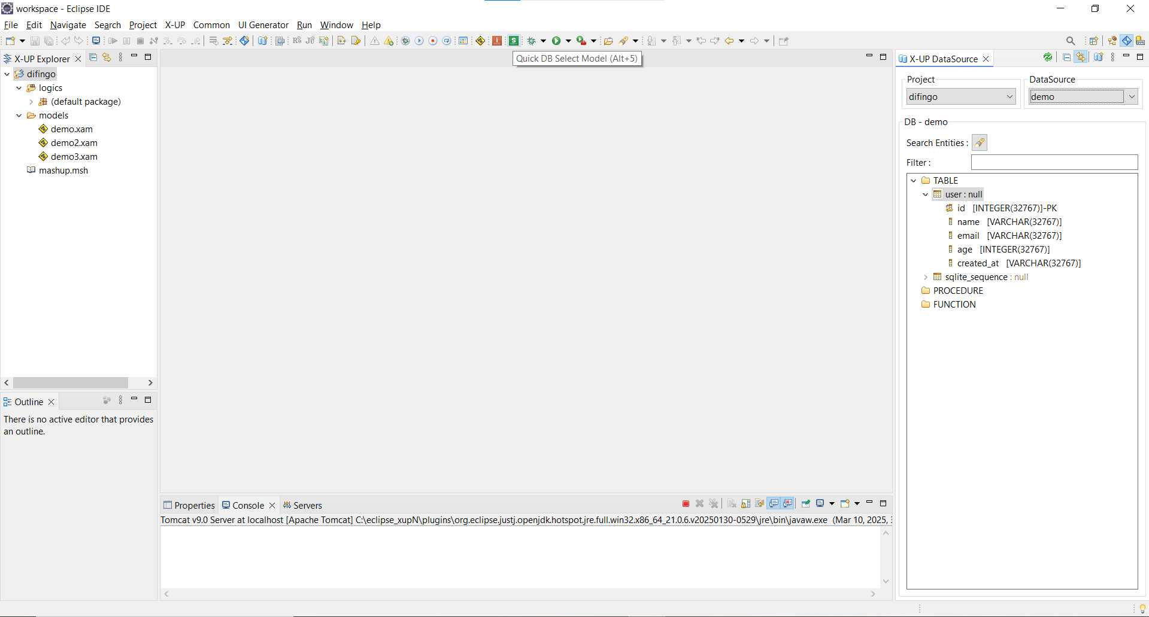Screen dimensions: 1149x617
Task: Click the X-UP Explorer horizontal scrollbar
Action: click(71, 382)
